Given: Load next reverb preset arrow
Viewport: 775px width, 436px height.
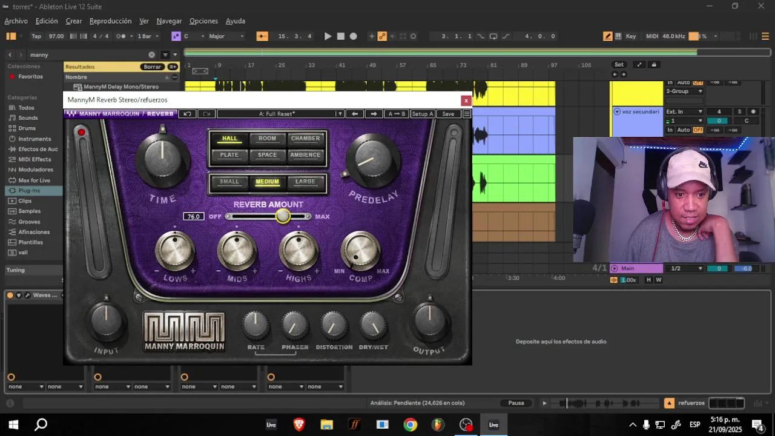Looking at the screenshot, I should (374, 114).
